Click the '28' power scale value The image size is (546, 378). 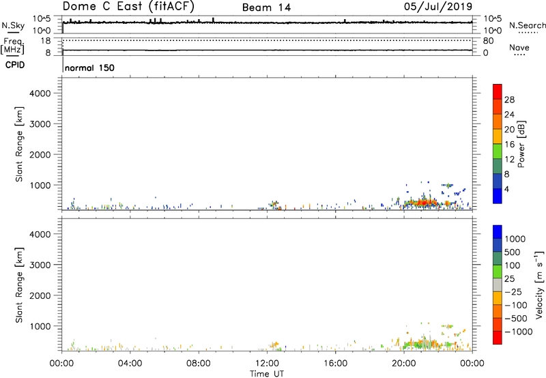(x=509, y=100)
